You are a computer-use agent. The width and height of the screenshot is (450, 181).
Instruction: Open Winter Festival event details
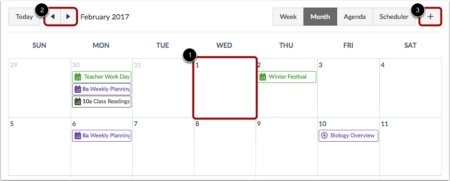click(287, 77)
